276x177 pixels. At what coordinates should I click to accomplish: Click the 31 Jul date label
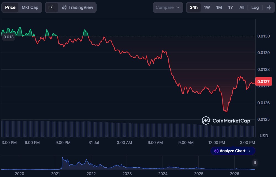(94, 143)
